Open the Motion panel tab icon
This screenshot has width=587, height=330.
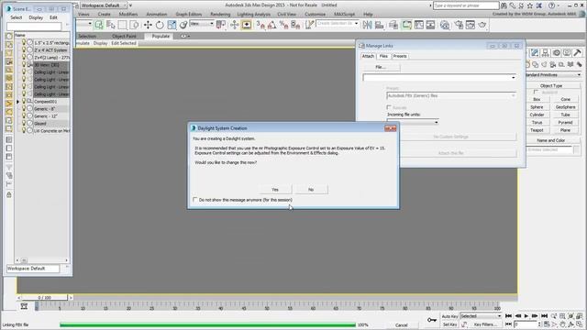click(x=557, y=53)
